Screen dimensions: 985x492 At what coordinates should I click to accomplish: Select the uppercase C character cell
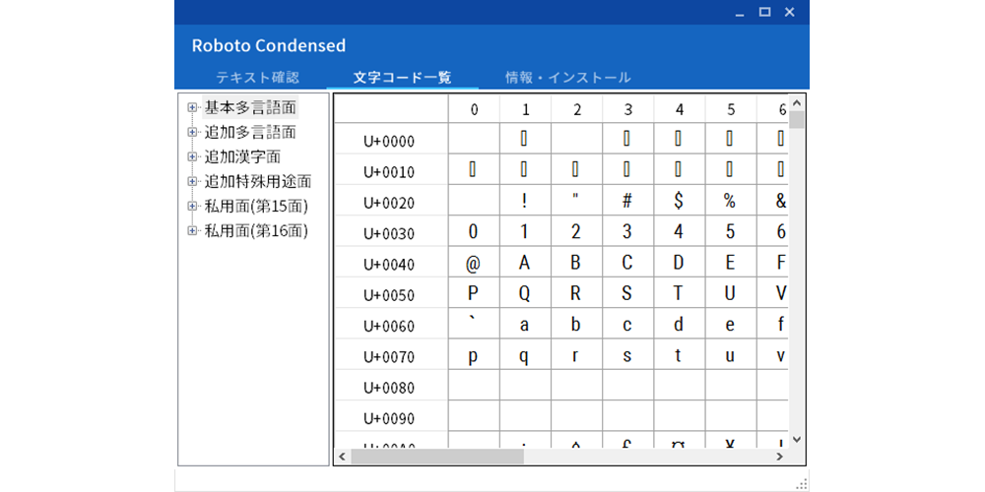click(628, 263)
